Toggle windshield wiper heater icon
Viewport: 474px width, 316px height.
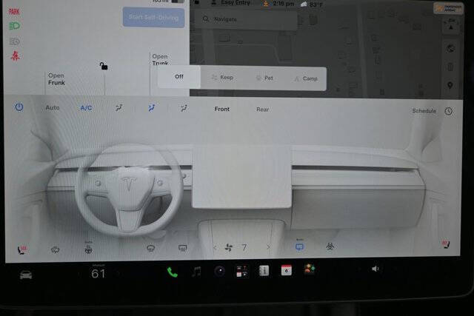56,249
